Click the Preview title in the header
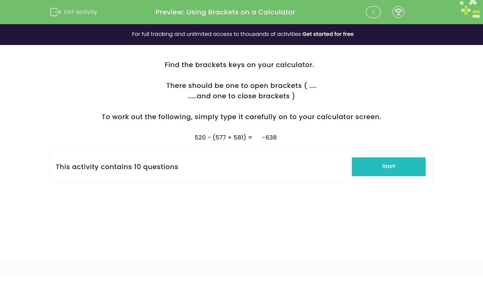This screenshot has height=302, width=483. coord(225,12)
